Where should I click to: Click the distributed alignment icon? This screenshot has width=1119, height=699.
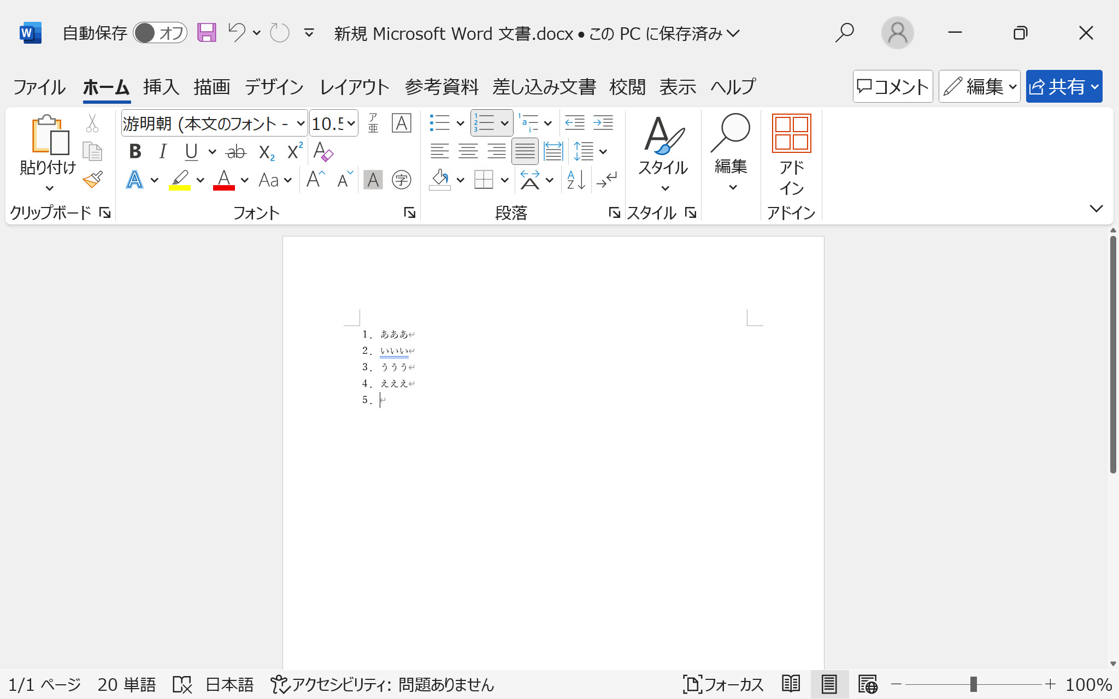click(553, 151)
